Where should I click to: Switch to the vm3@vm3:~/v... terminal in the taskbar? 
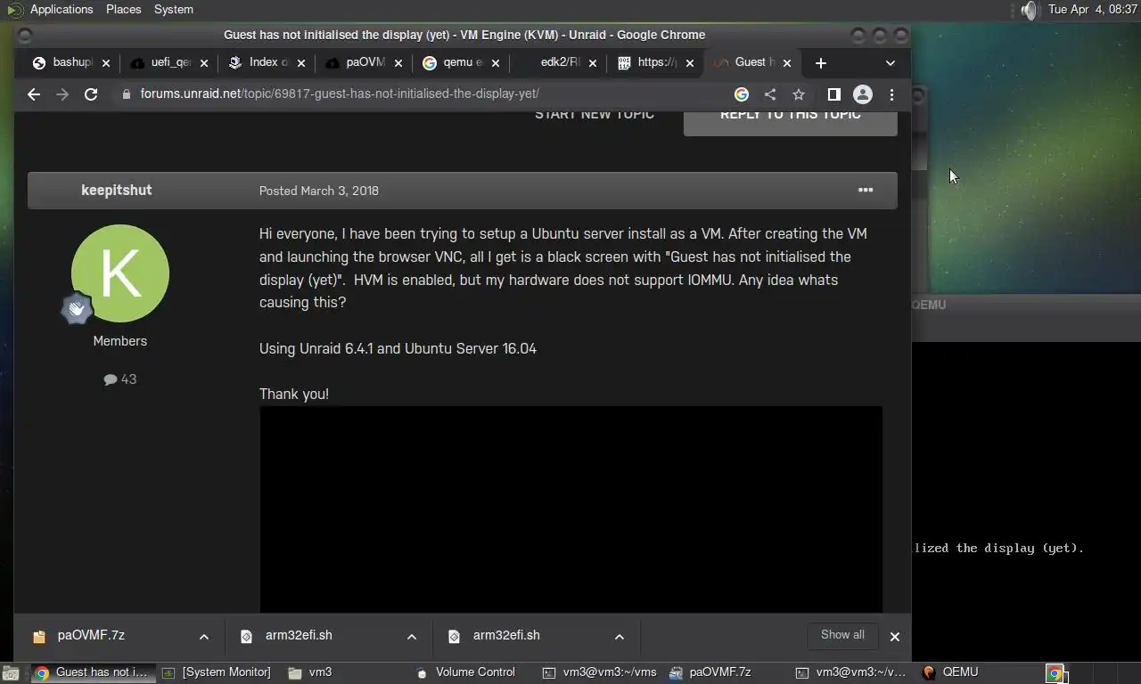(852, 672)
